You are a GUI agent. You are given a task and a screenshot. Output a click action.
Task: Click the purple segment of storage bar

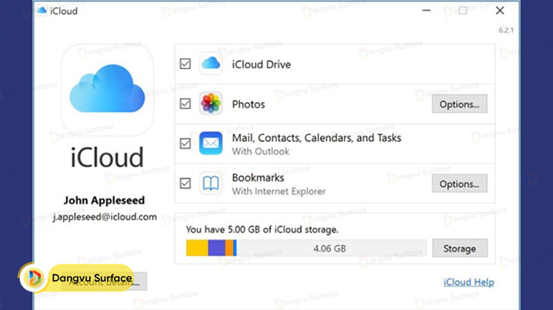(216, 248)
